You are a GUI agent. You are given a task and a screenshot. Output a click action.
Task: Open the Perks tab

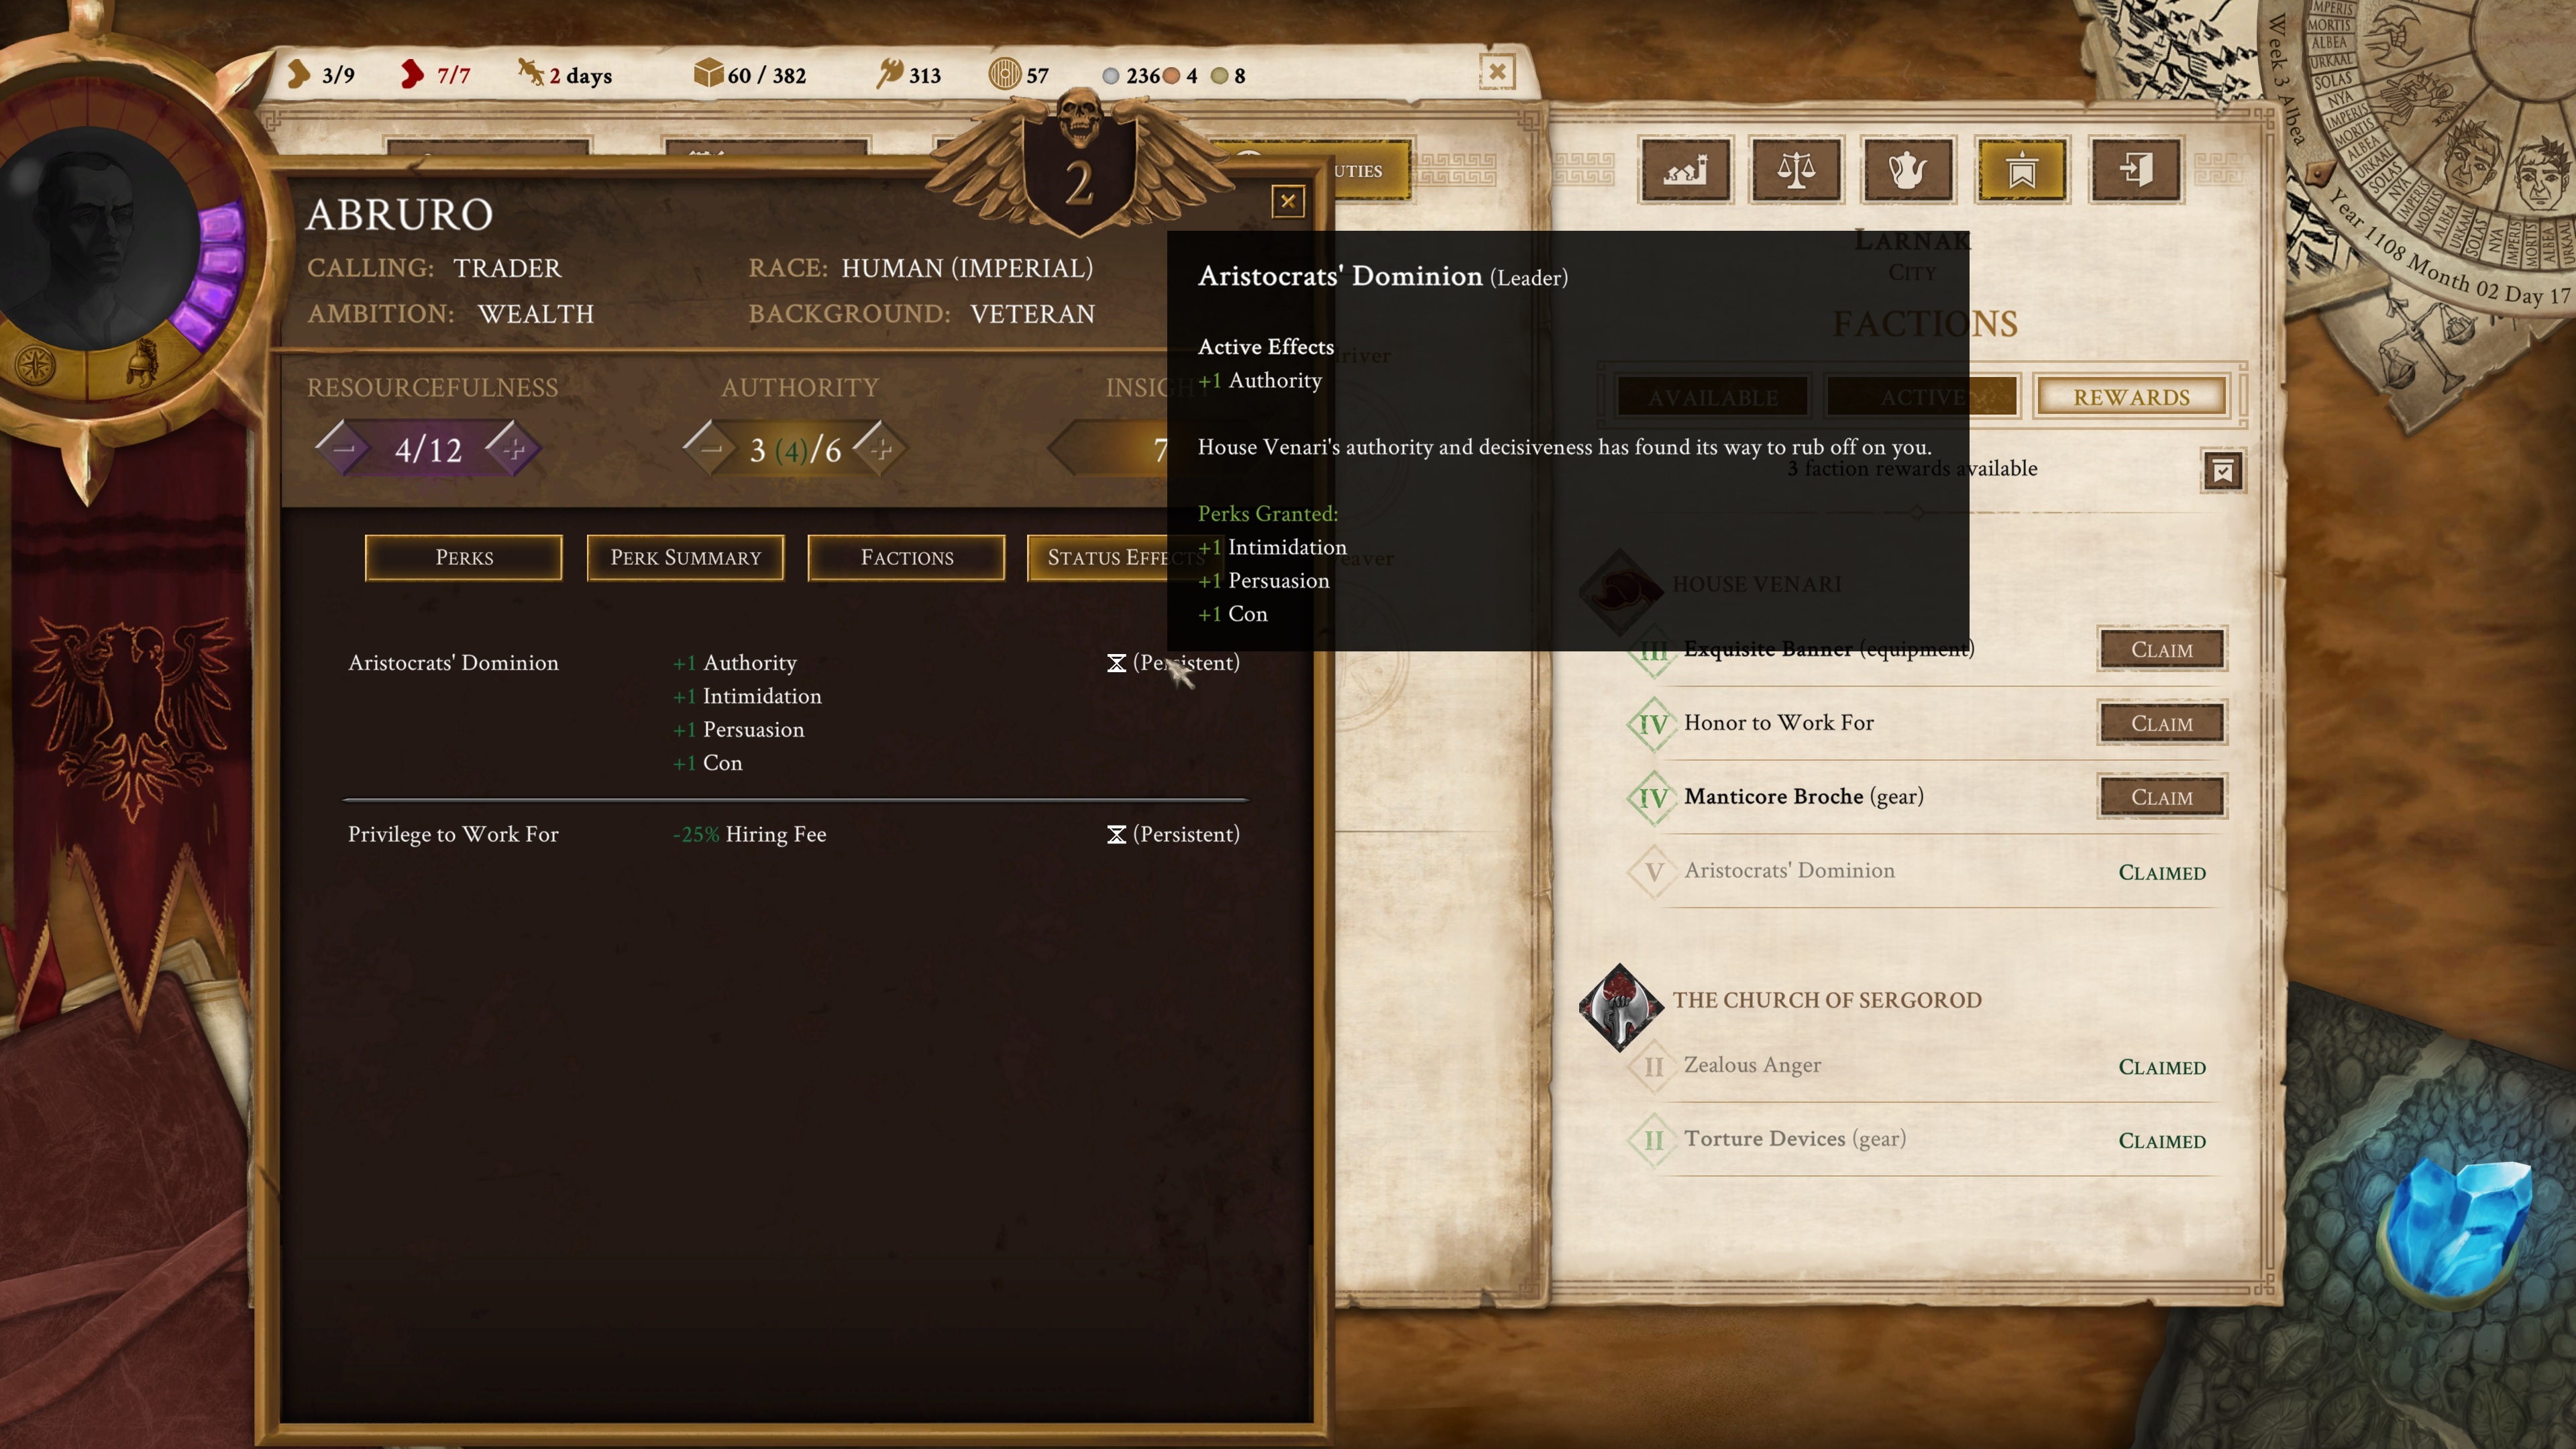pos(464,557)
